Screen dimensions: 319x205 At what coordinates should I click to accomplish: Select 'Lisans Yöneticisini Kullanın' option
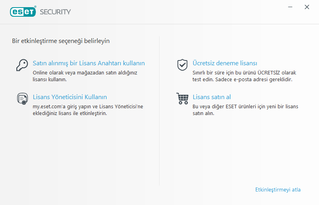click(70, 97)
